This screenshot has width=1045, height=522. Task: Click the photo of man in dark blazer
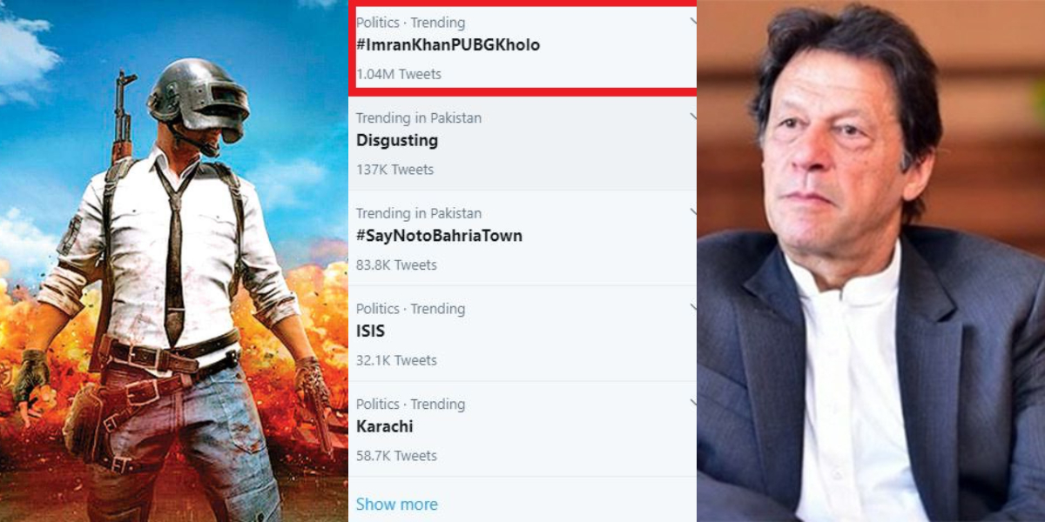(871, 261)
